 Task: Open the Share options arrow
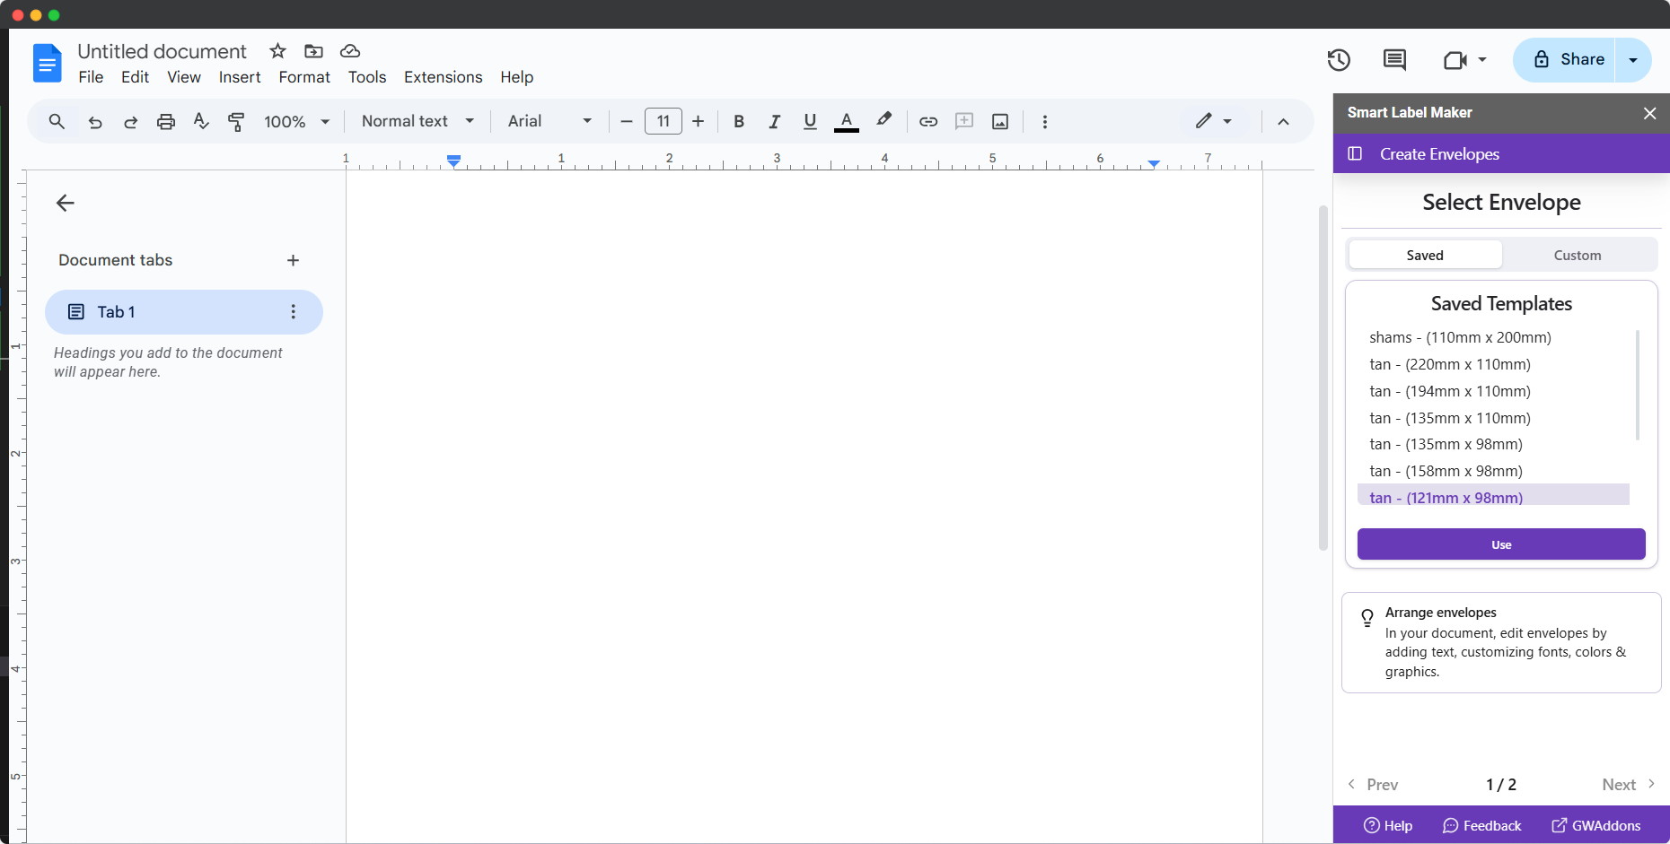tap(1633, 60)
